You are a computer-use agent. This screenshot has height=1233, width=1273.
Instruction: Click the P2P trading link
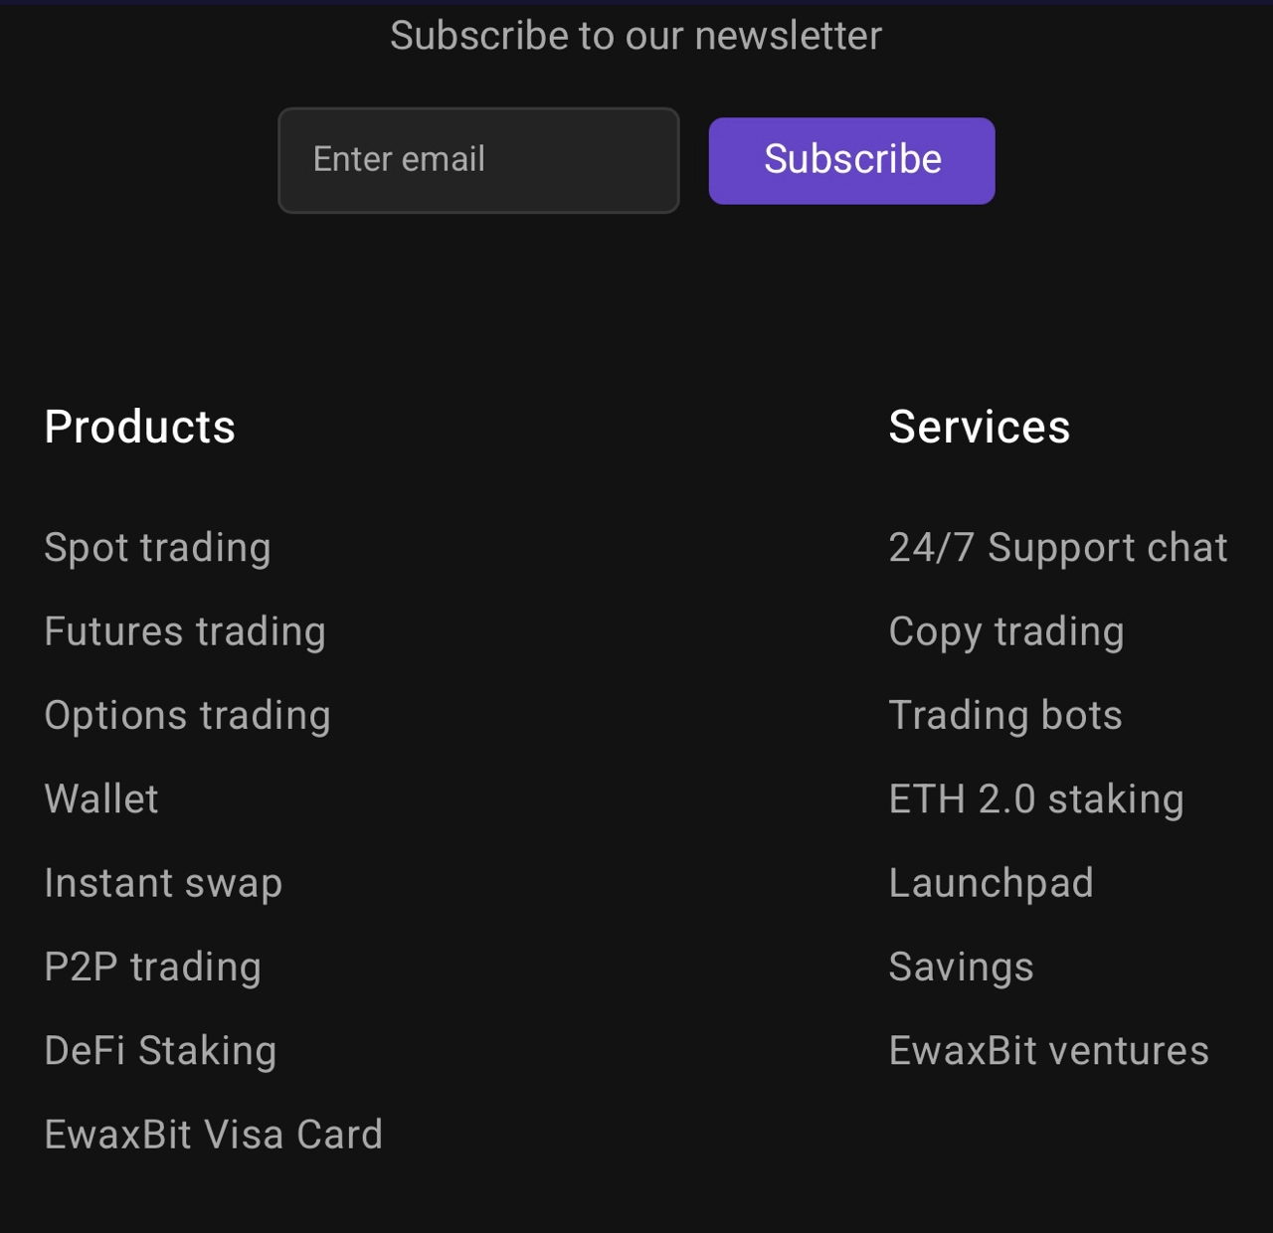153,967
